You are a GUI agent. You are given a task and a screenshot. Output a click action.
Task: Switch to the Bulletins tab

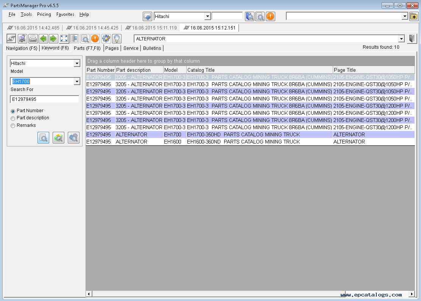[152, 48]
